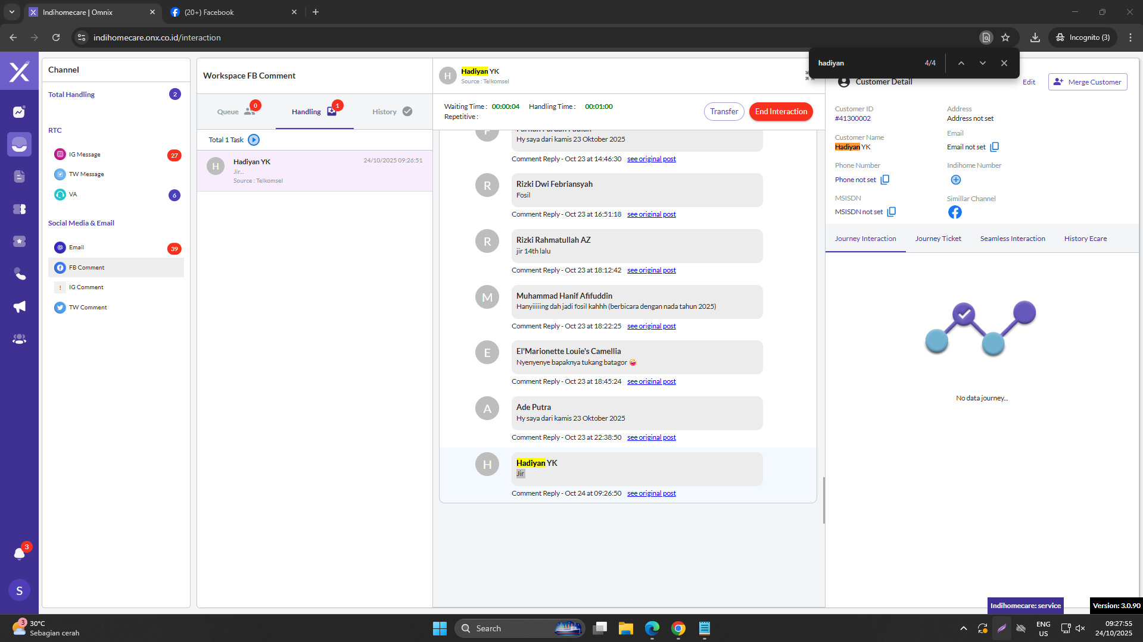Image resolution: width=1143 pixels, height=642 pixels.
Task: Select the Hadiyan YK task in Handling list
Action: point(314,171)
